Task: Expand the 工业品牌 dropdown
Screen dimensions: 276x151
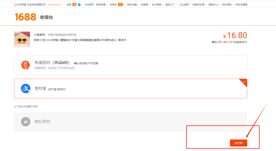Action: (x=185, y=5)
